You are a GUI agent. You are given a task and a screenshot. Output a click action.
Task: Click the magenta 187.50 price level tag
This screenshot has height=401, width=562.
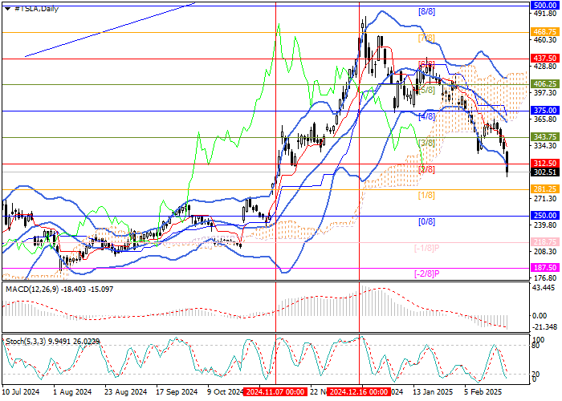pyautogui.click(x=545, y=269)
